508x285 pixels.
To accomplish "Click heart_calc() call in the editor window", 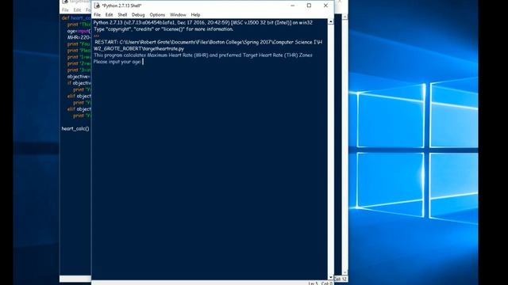I will tap(75, 128).
